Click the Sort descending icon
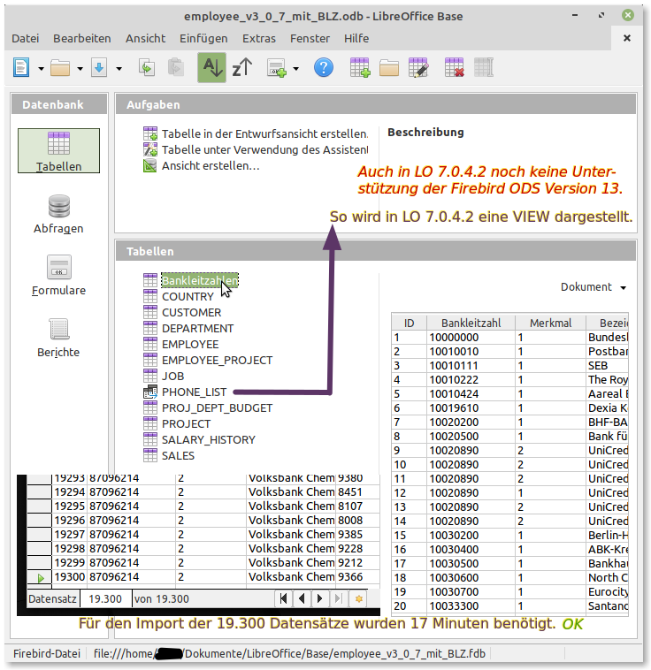 tap(242, 67)
